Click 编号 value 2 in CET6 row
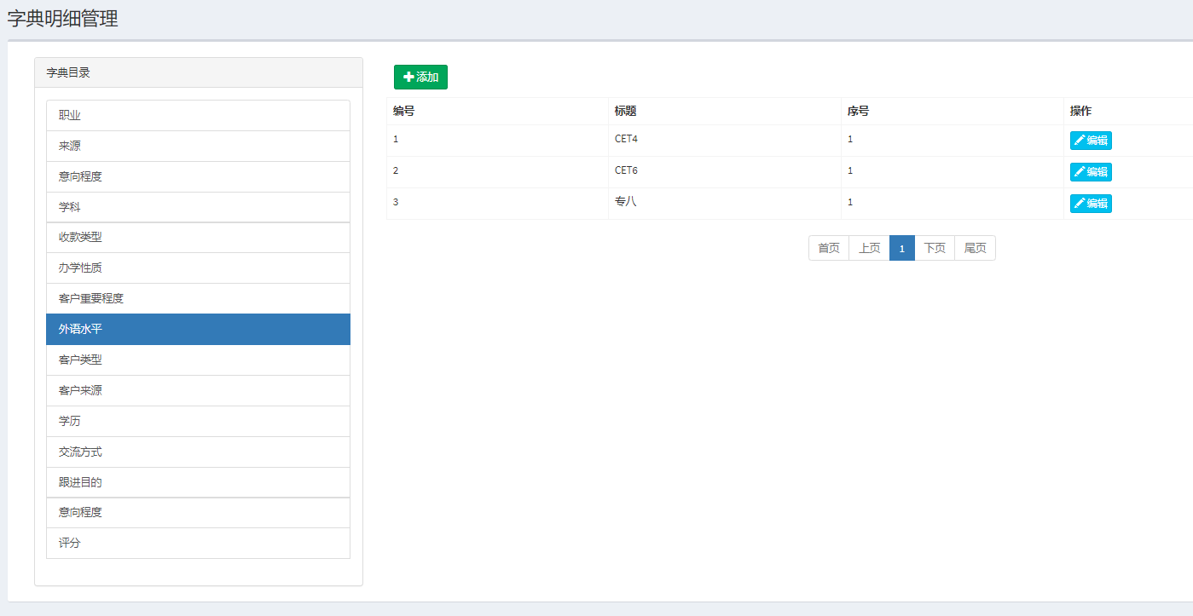 pos(396,170)
